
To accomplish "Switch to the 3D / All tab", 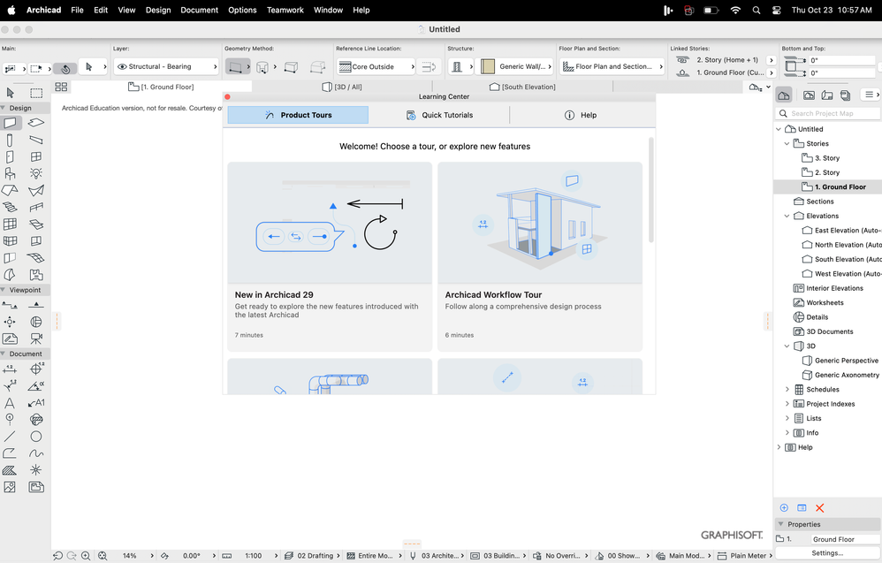I will tap(343, 87).
